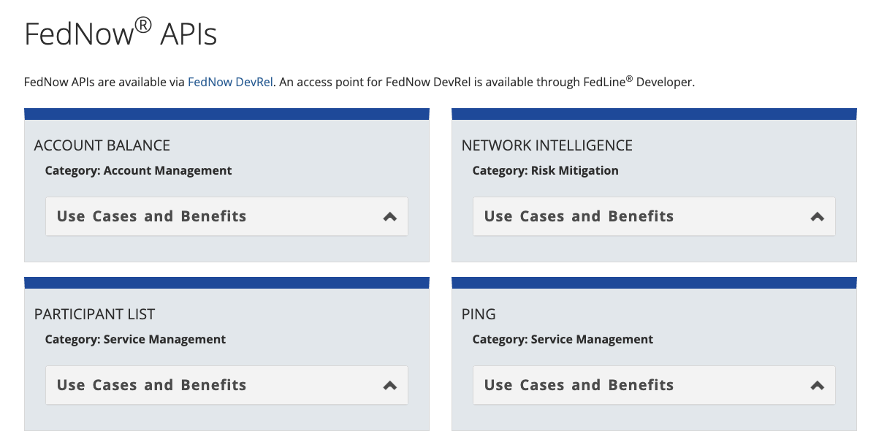Click the 'FedNow APIs' page heading
The height and width of the screenshot is (445, 876).
point(121,32)
